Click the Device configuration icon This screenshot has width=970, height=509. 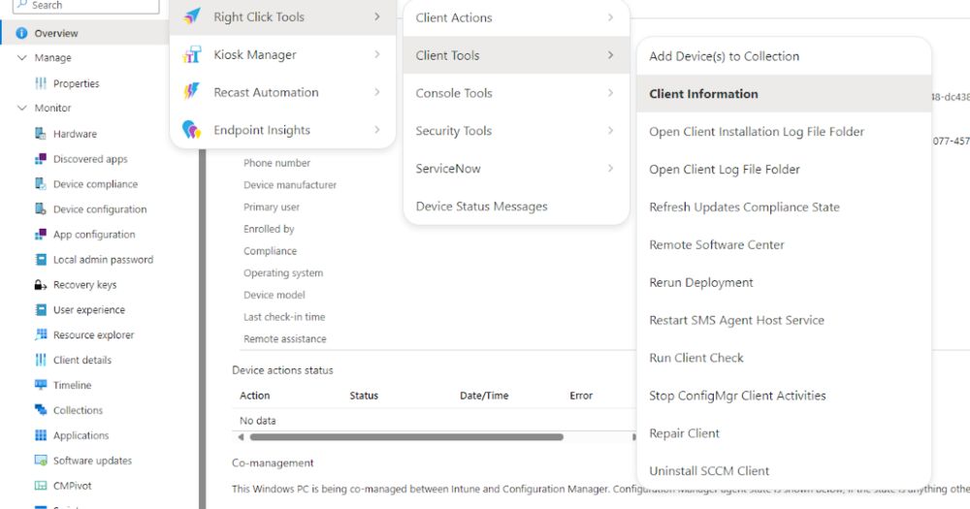coord(41,209)
